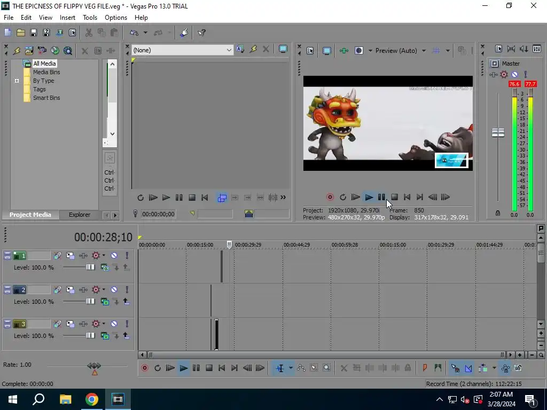Toggle Enable Snapping in timeline toolbar

pyautogui.click(x=455, y=368)
